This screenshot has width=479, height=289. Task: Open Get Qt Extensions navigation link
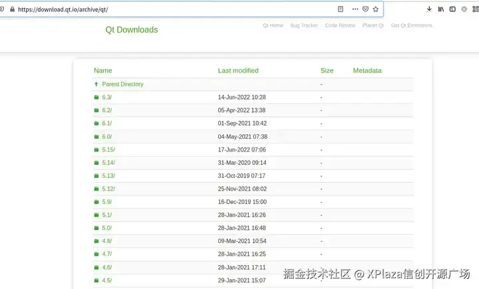click(x=412, y=25)
